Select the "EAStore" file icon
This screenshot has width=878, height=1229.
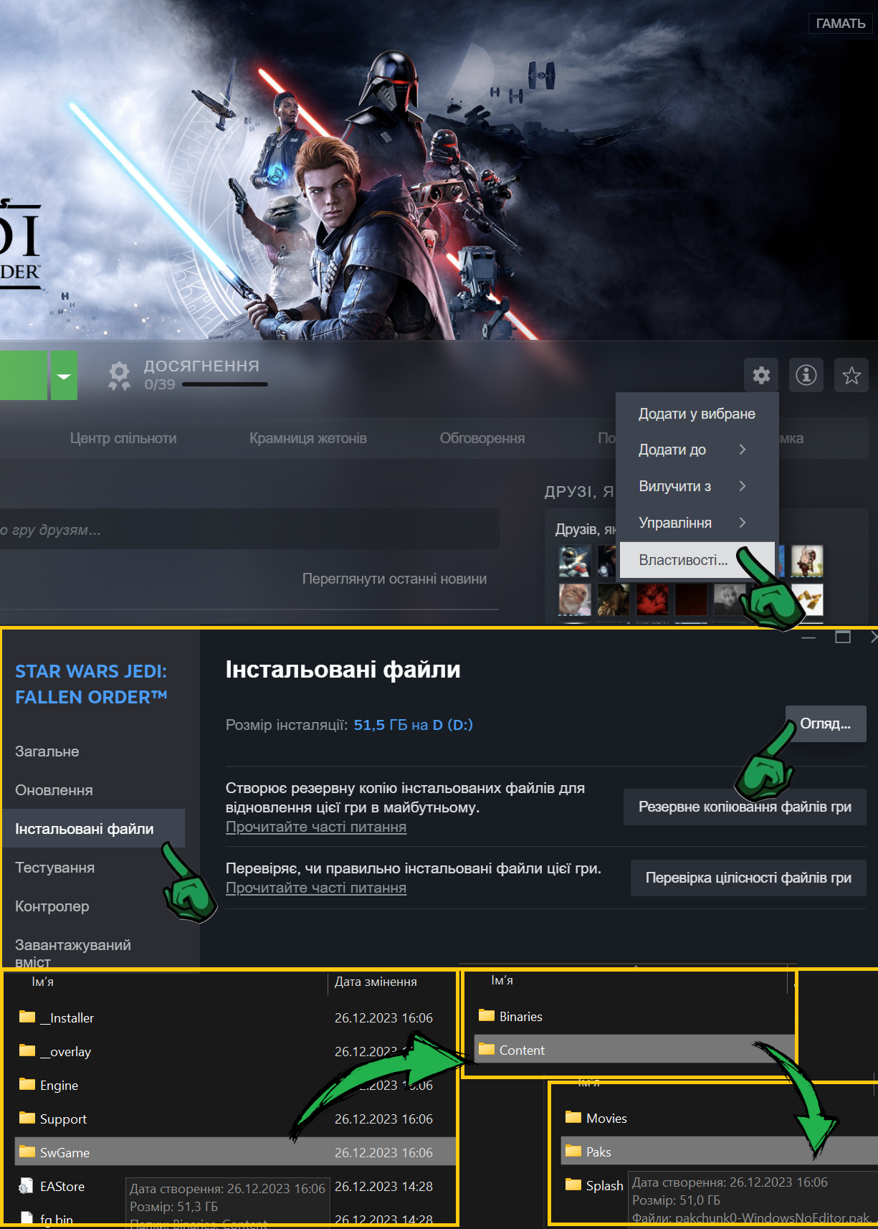point(27,1186)
